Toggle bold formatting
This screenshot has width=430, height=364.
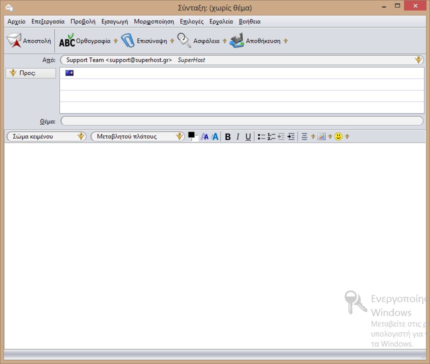click(227, 136)
